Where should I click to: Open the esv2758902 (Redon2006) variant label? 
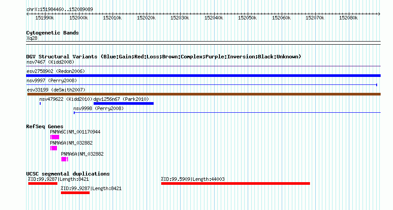[x=56, y=71]
